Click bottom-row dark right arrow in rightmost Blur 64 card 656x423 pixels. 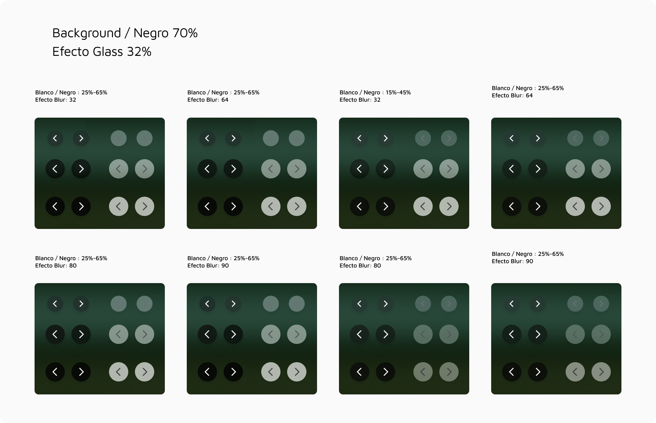[538, 206]
